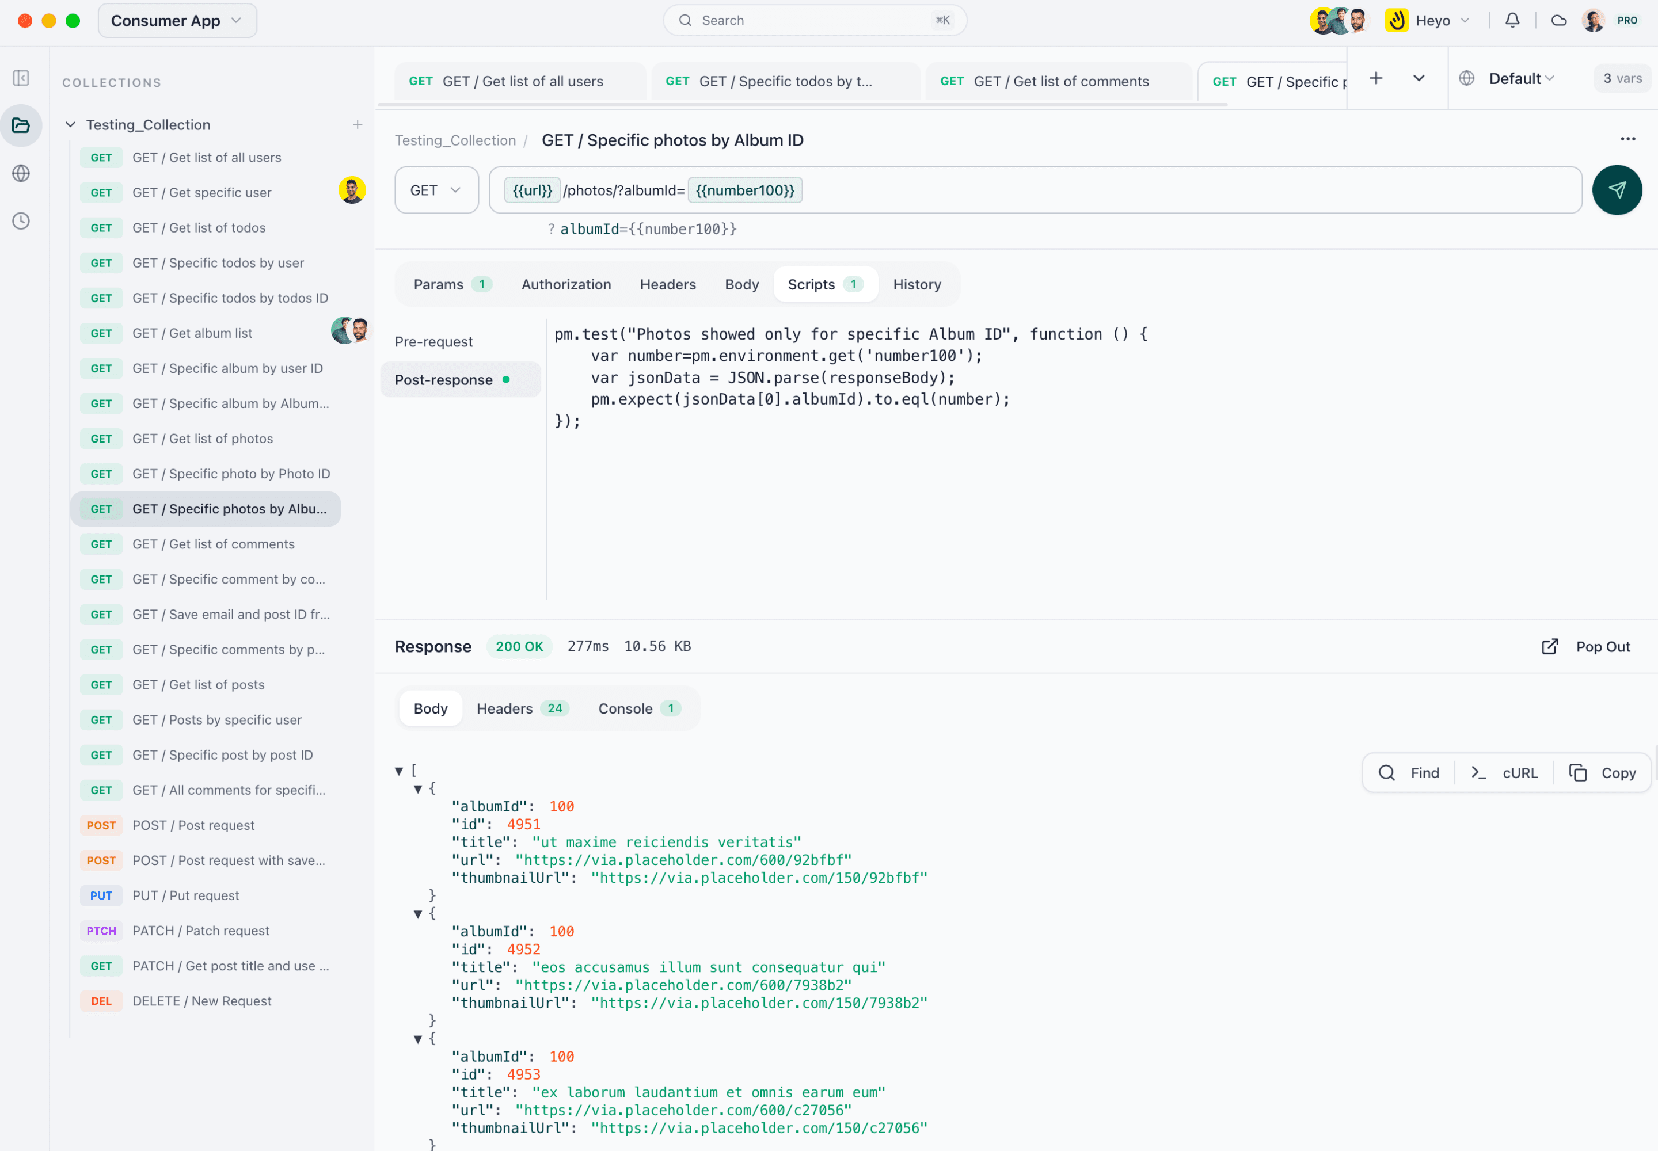Viewport: 1658px width, 1151px height.
Task: Copy the request as cURL
Action: [1504, 772]
